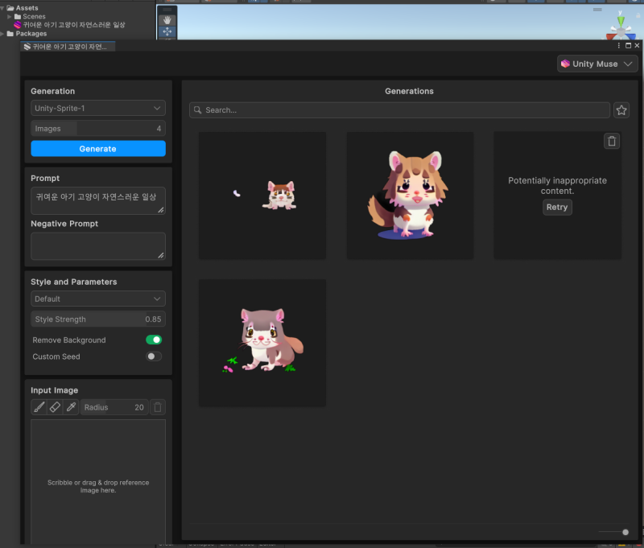Retry the flagged generation
This screenshot has width=644, height=548.
click(x=557, y=207)
